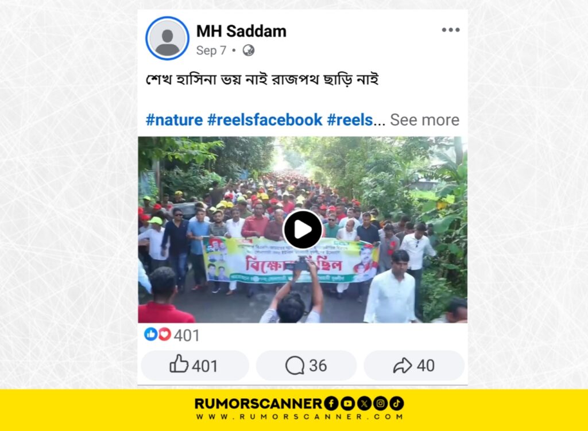Open the #reelsfacebook hashtag
The width and height of the screenshot is (588, 431).
(265, 120)
